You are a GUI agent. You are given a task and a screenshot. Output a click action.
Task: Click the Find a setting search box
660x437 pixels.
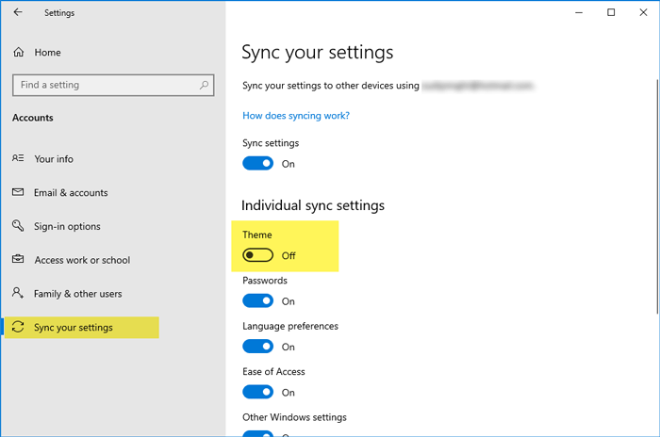[104, 85]
